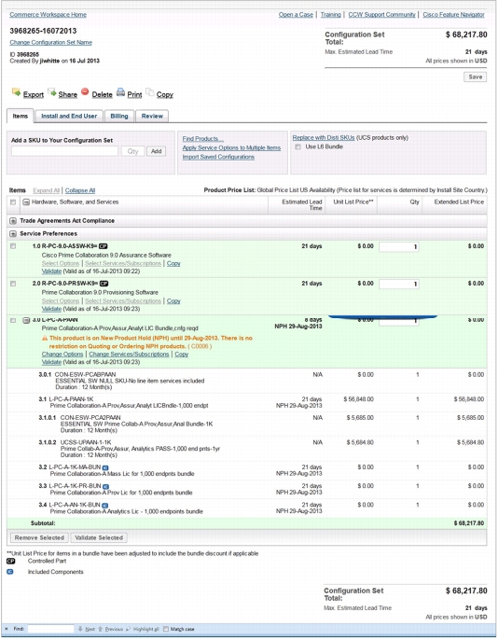
Task: Expand Trade Agreements Act Compliance section
Action: (13, 221)
